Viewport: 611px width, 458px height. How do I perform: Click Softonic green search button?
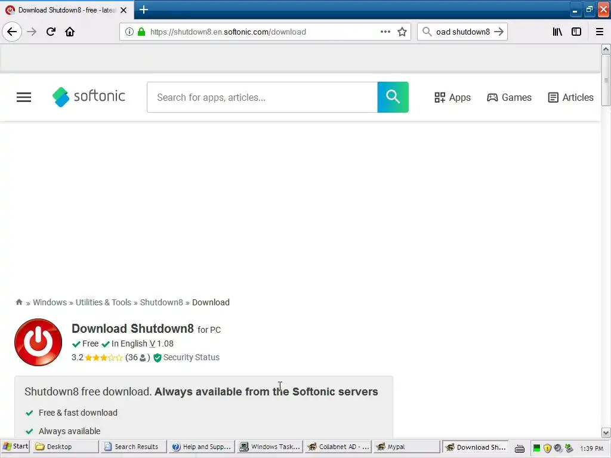tap(393, 97)
